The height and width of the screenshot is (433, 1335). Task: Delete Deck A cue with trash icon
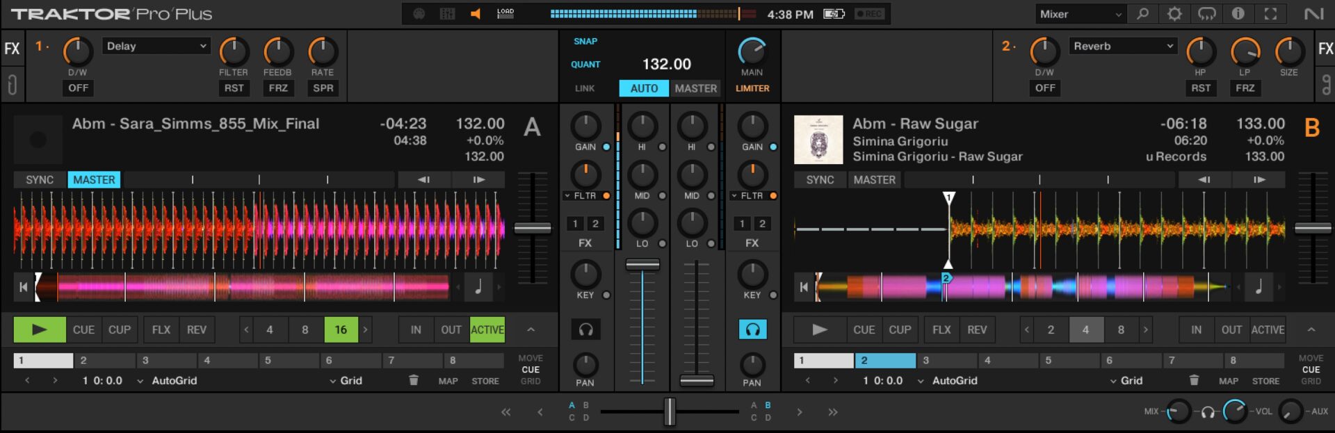point(414,380)
